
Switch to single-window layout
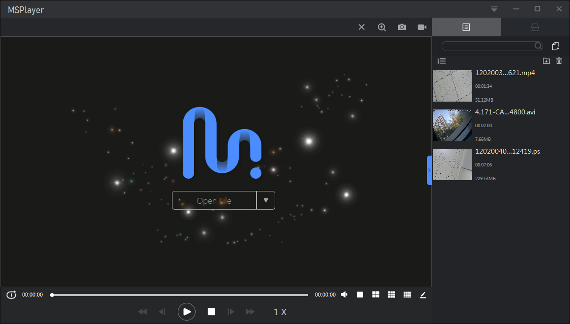pos(360,295)
